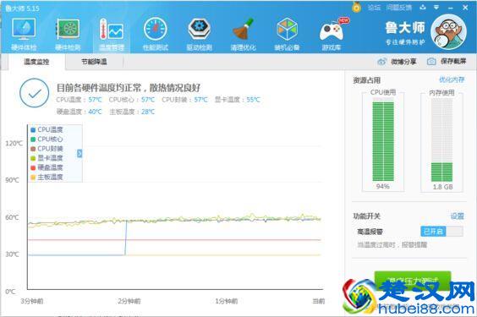477x317 pixels.
Task: Open the main menu dropdown triangle in title bar
Action: pyautogui.click(x=436, y=8)
